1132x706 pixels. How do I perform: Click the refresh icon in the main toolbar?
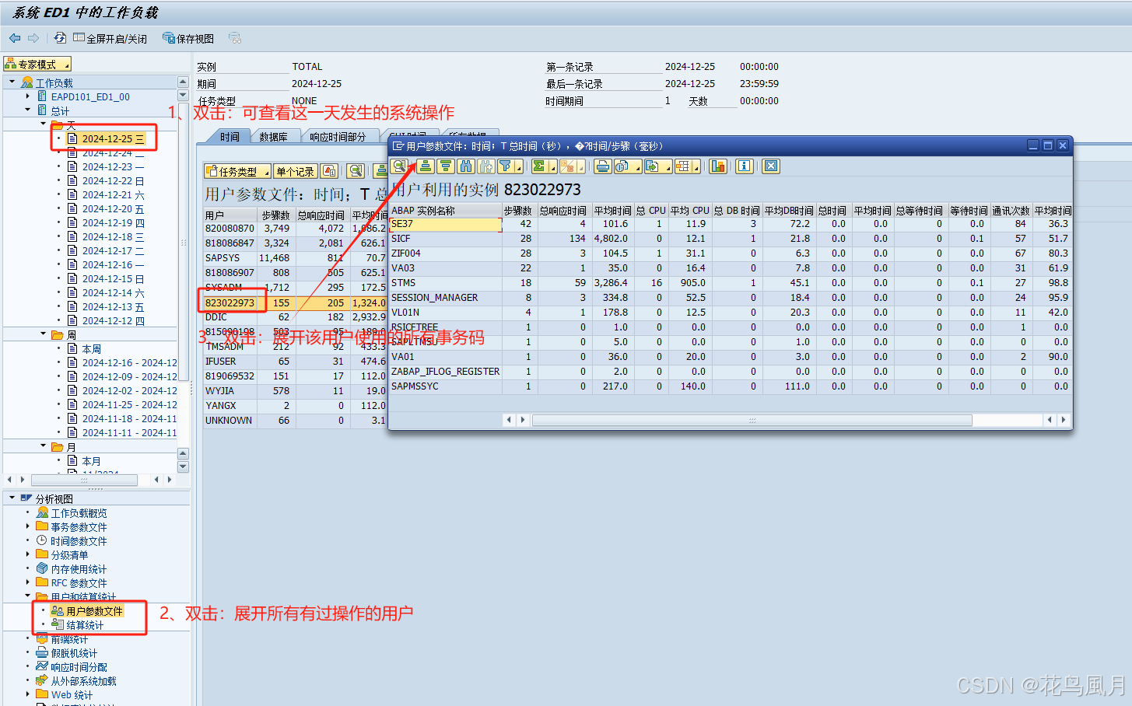tap(60, 37)
